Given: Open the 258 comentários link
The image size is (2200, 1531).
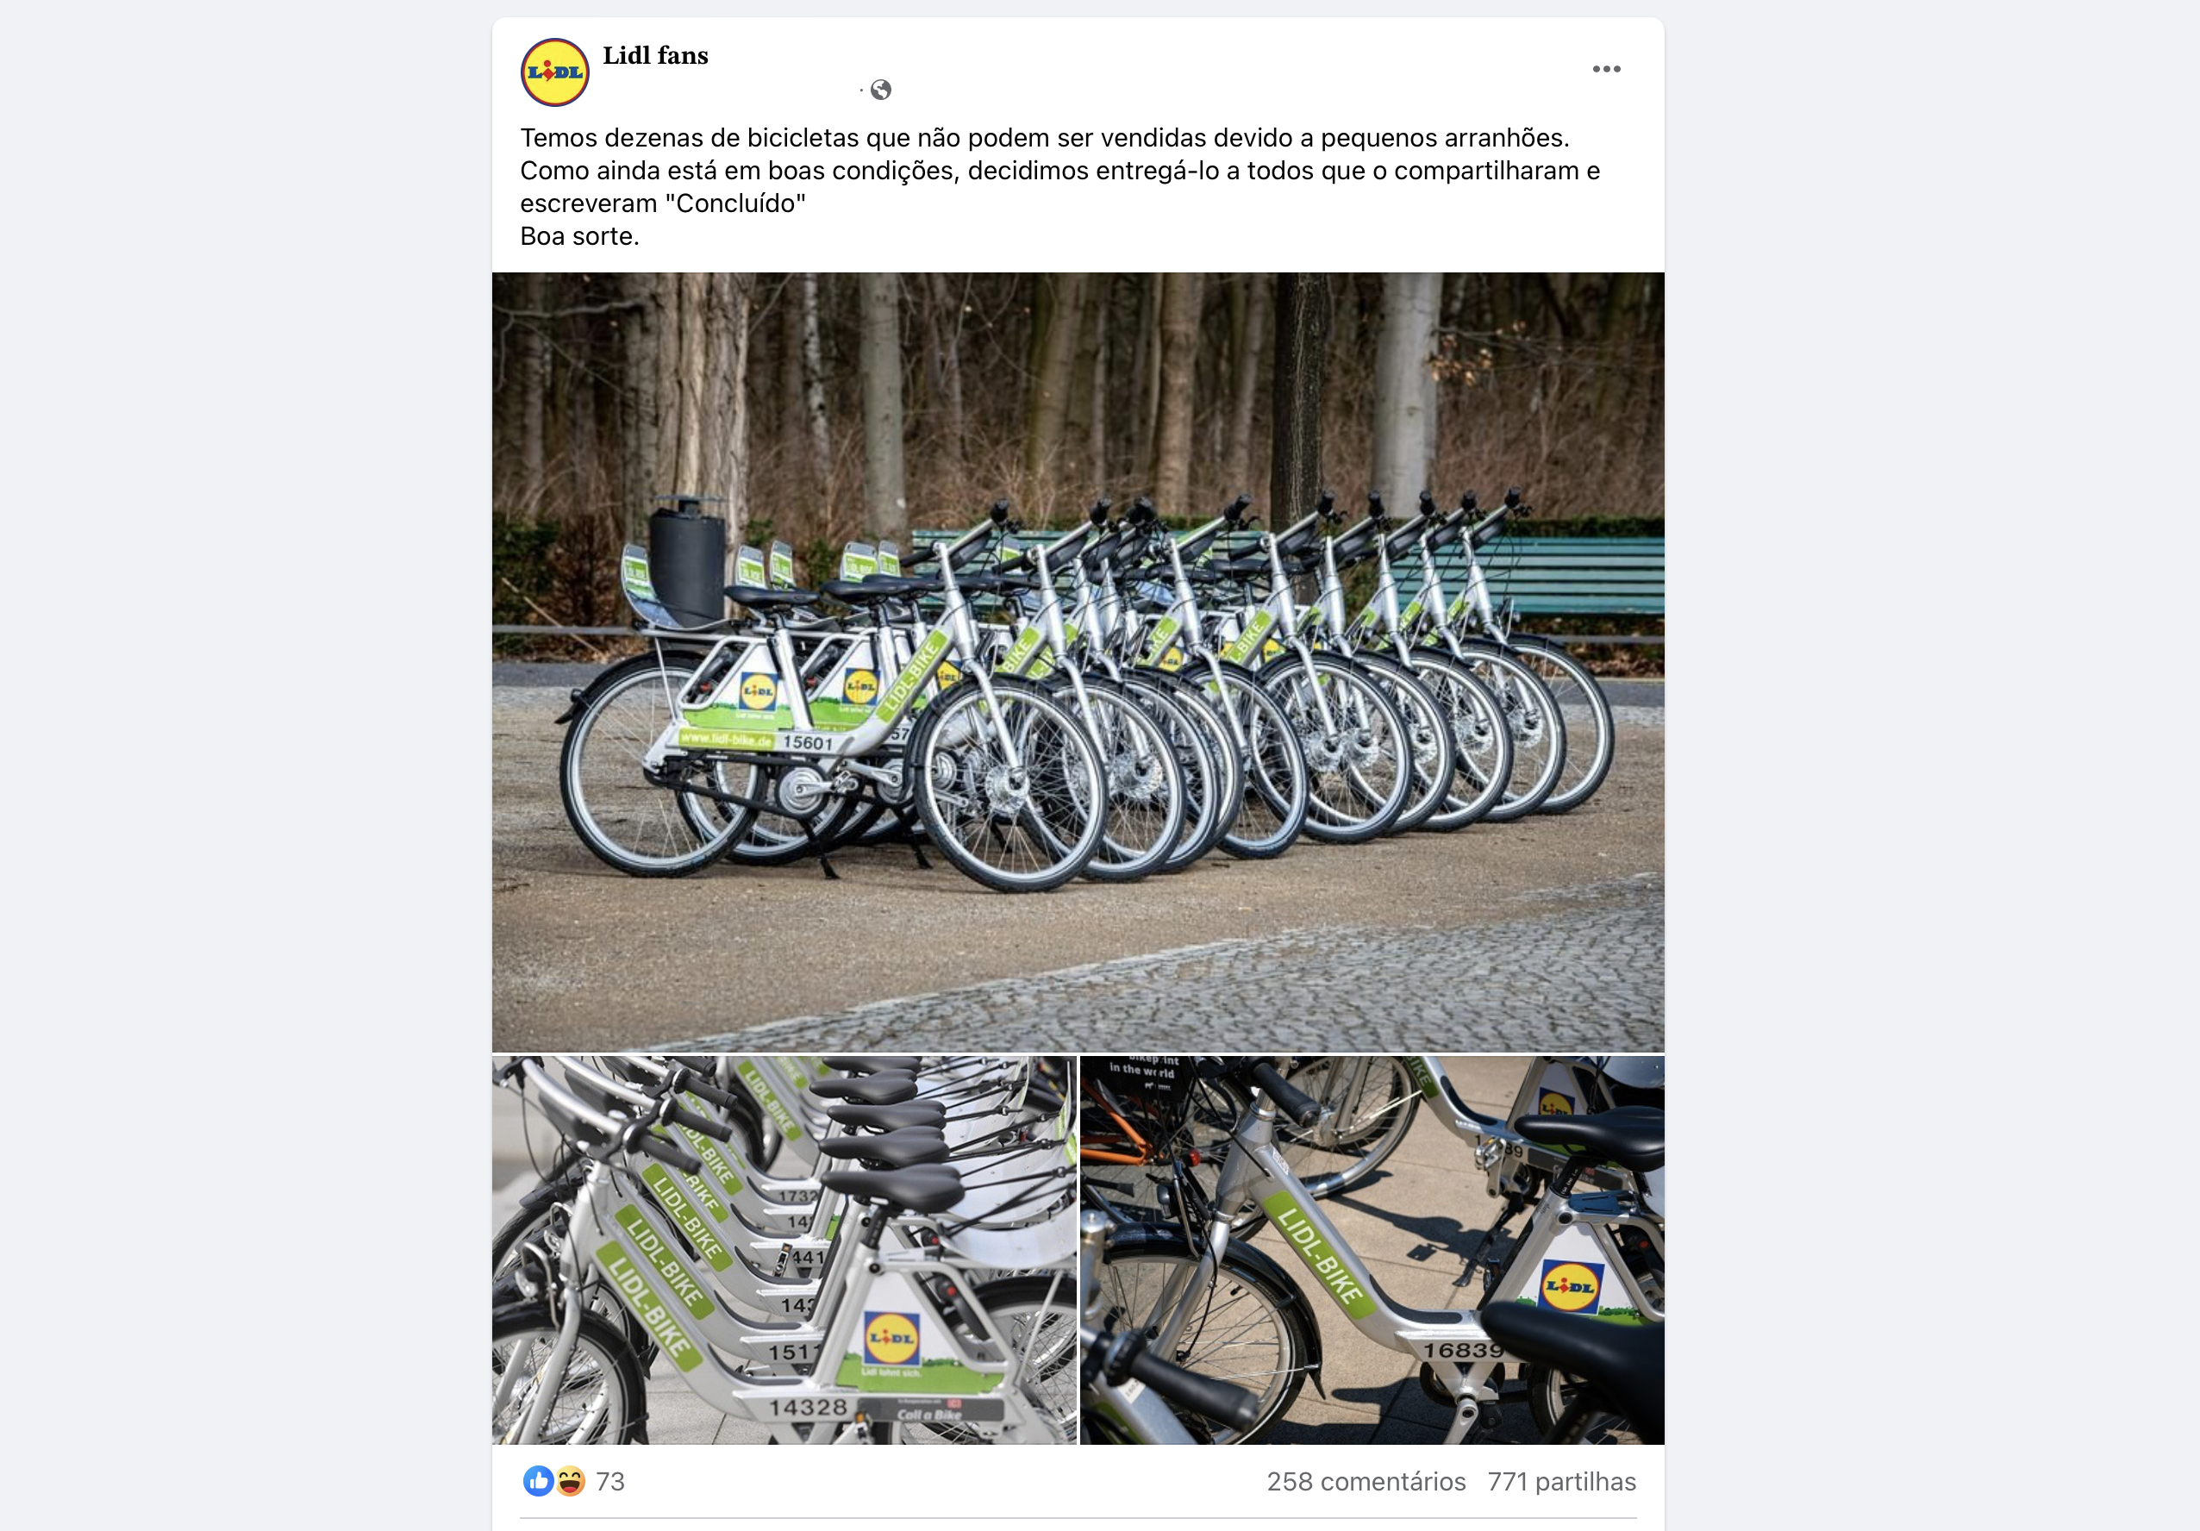Looking at the screenshot, I should click(x=1366, y=1481).
